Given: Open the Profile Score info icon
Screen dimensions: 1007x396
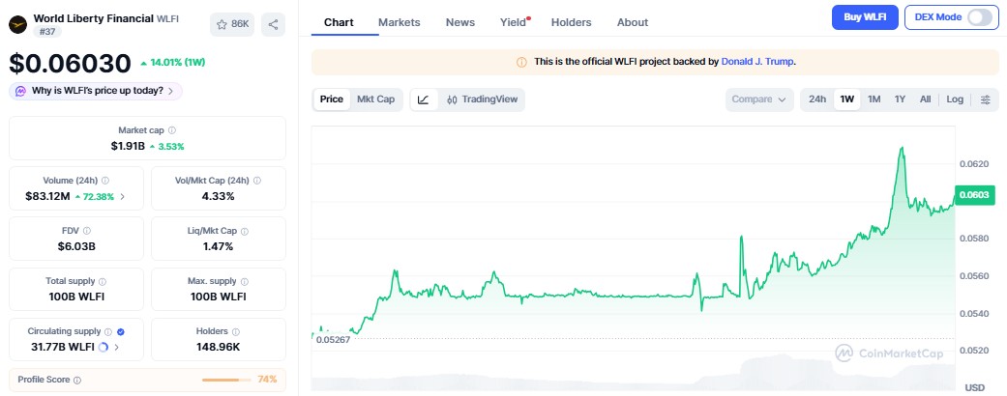Looking at the screenshot, I should 77,380.
